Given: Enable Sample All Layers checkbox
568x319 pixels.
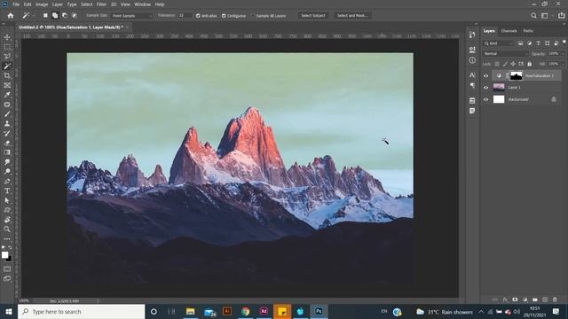Looking at the screenshot, I should (253, 16).
